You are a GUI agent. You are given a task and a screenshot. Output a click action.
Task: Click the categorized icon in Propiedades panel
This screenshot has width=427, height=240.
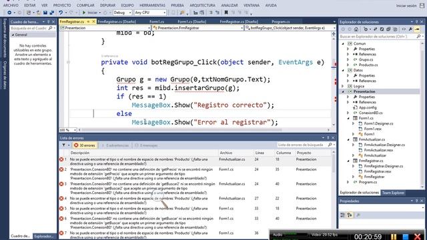342,215
